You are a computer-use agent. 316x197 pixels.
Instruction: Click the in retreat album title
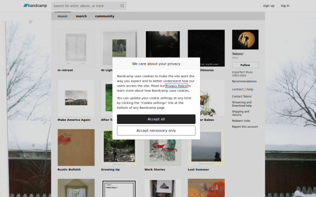coord(65,70)
